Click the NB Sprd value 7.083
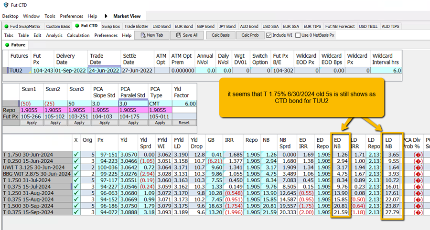 click(x=288, y=180)
